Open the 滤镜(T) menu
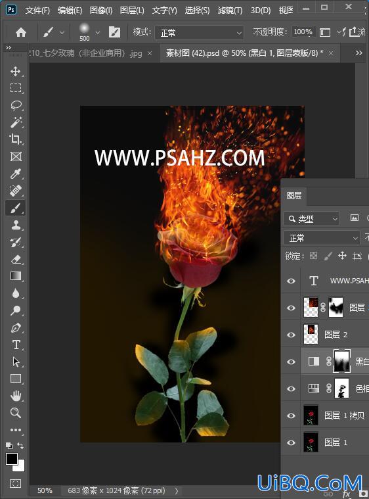The image size is (369, 499). (x=230, y=11)
